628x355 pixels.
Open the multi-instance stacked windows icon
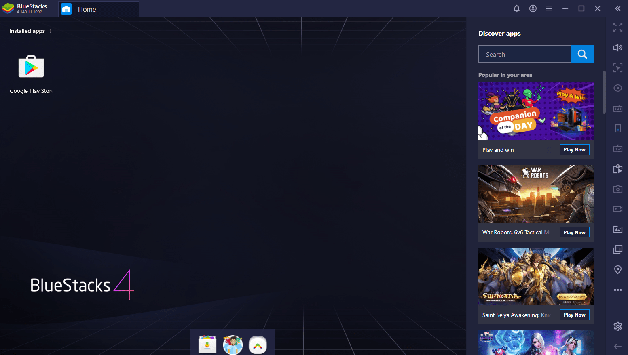(x=617, y=250)
